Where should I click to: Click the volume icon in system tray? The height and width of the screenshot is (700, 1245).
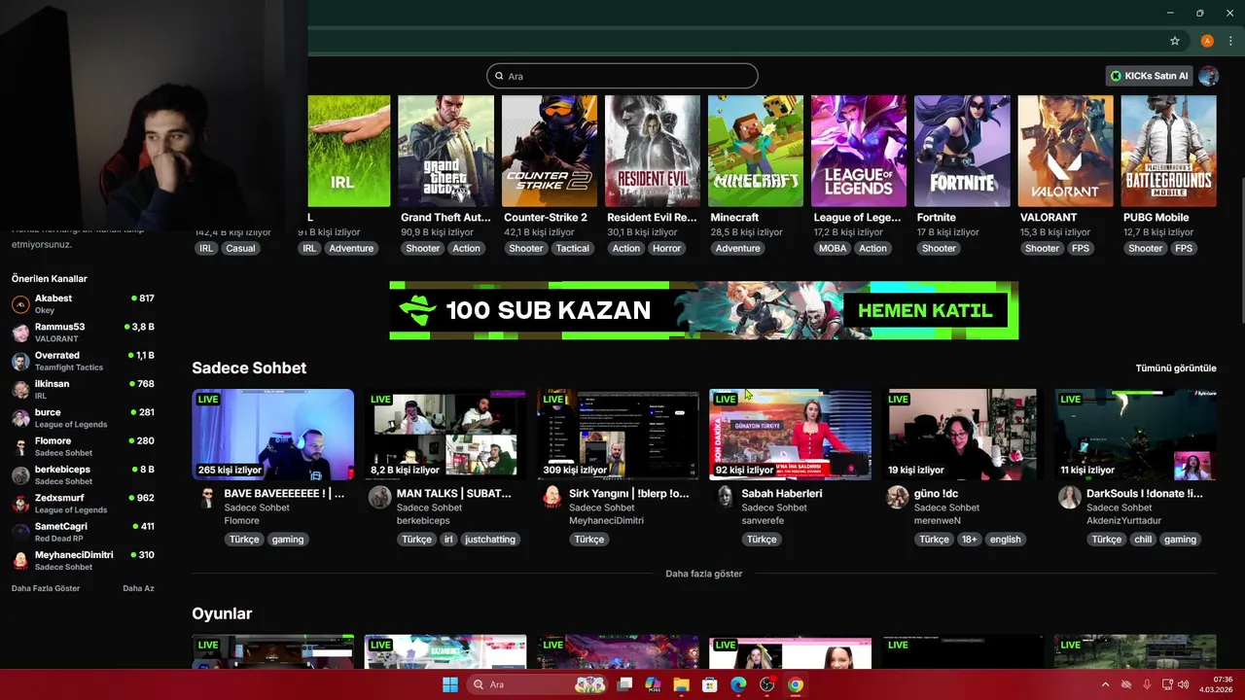[x=1184, y=684]
